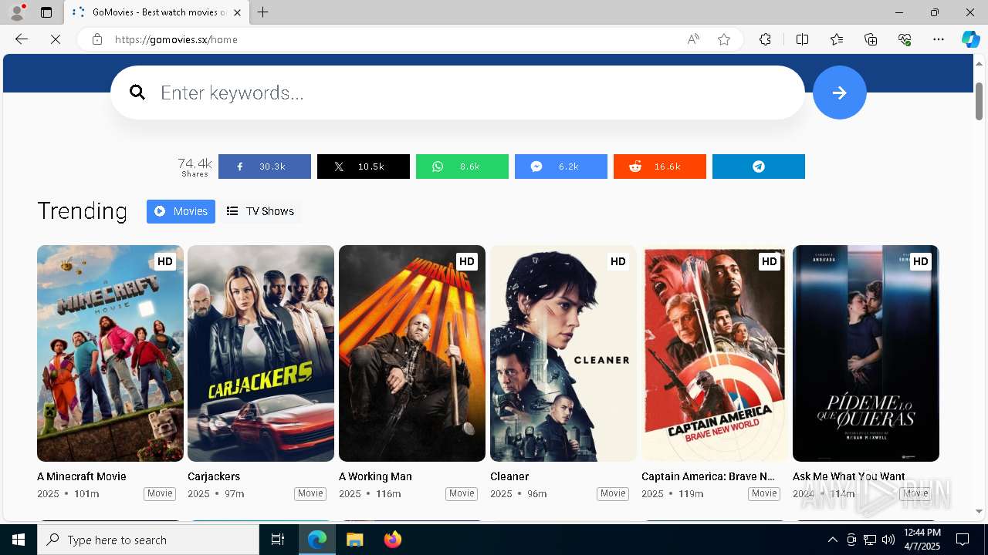Open A Working Man poster
Viewport: 988px width, 555px height.
click(412, 353)
